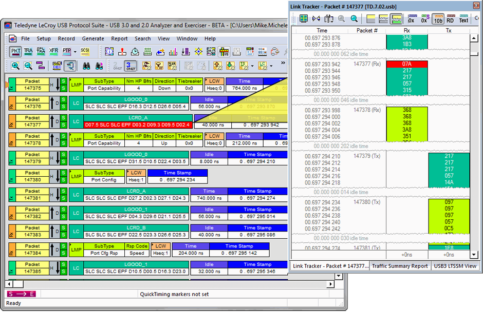The width and height of the screenshot is (483, 312).
Task: Open the decoding DEC icon
Action: [x=57, y=66]
